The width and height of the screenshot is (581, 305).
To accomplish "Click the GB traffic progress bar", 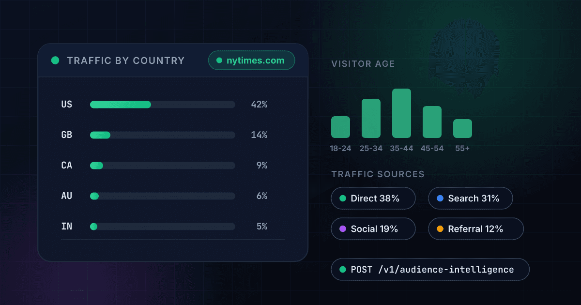I will 163,135.
